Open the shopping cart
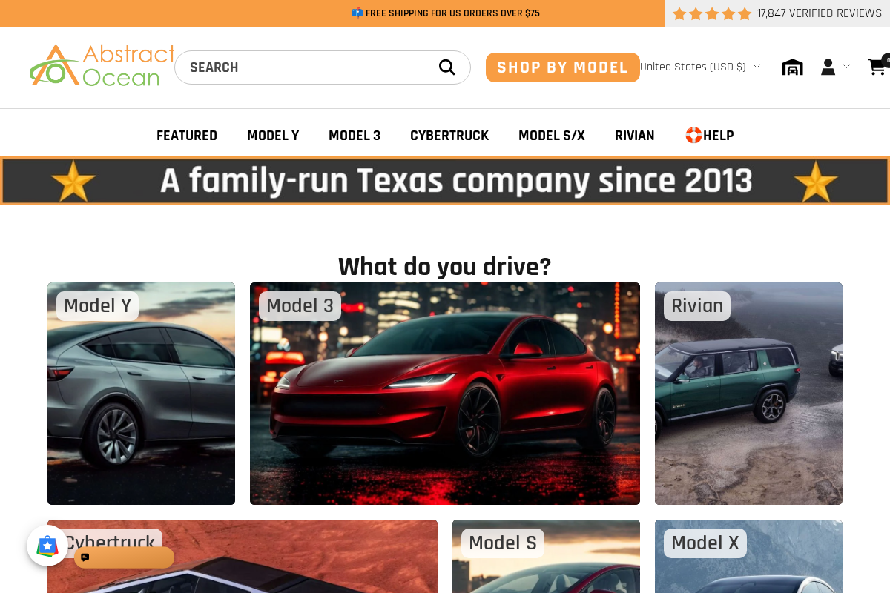The height and width of the screenshot is (593, 890). coord(877,67)
